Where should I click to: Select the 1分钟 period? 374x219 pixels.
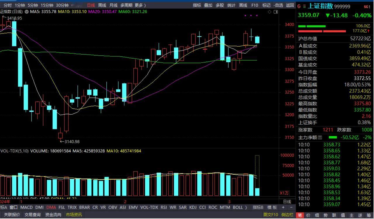click(x=20, y=5)
